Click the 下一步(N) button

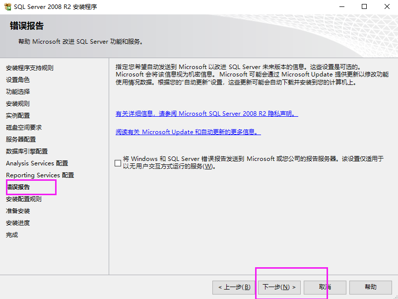coord(278,287)
